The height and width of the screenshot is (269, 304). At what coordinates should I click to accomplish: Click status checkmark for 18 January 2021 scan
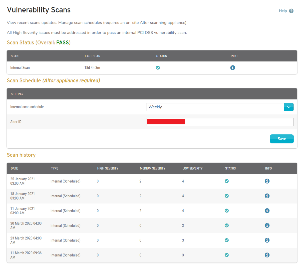point(227,196)
